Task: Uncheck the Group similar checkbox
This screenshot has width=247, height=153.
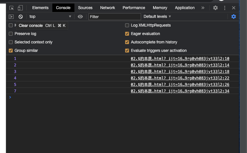Action: click(x=11, y=51)
